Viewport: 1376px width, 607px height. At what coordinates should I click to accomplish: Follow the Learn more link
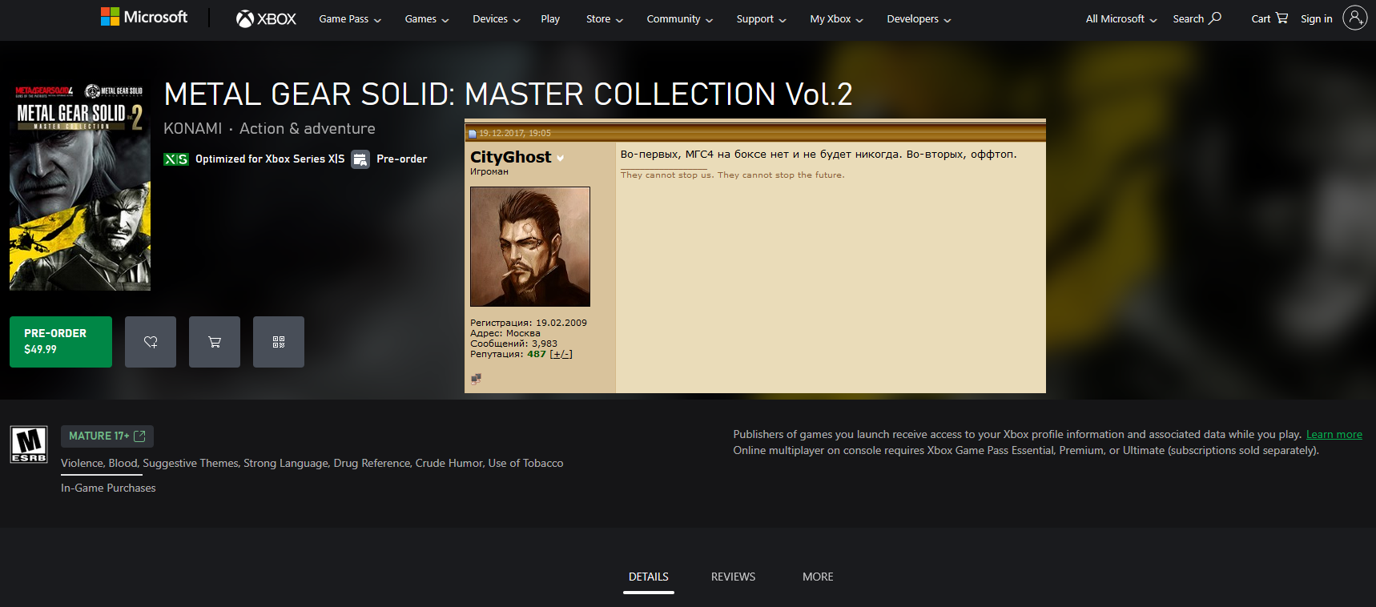1334,435
